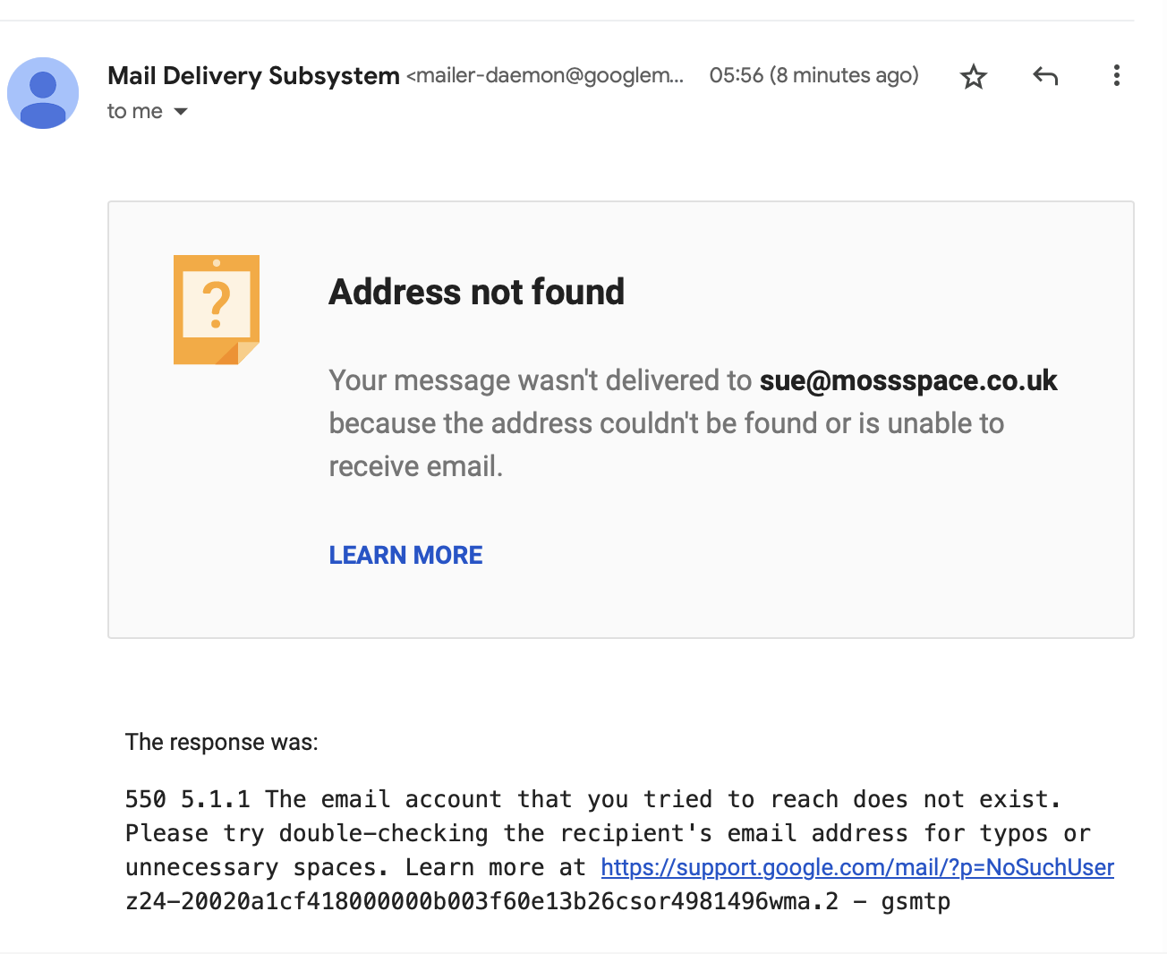Click the reply arrow icon
This screenshot has height=954, width=1167.
tap(1045, 76)
